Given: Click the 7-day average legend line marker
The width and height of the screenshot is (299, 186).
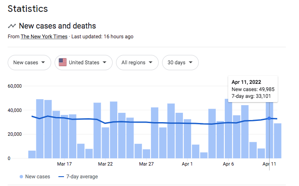Looking at the screenshot, I should [x=61, y=177].
